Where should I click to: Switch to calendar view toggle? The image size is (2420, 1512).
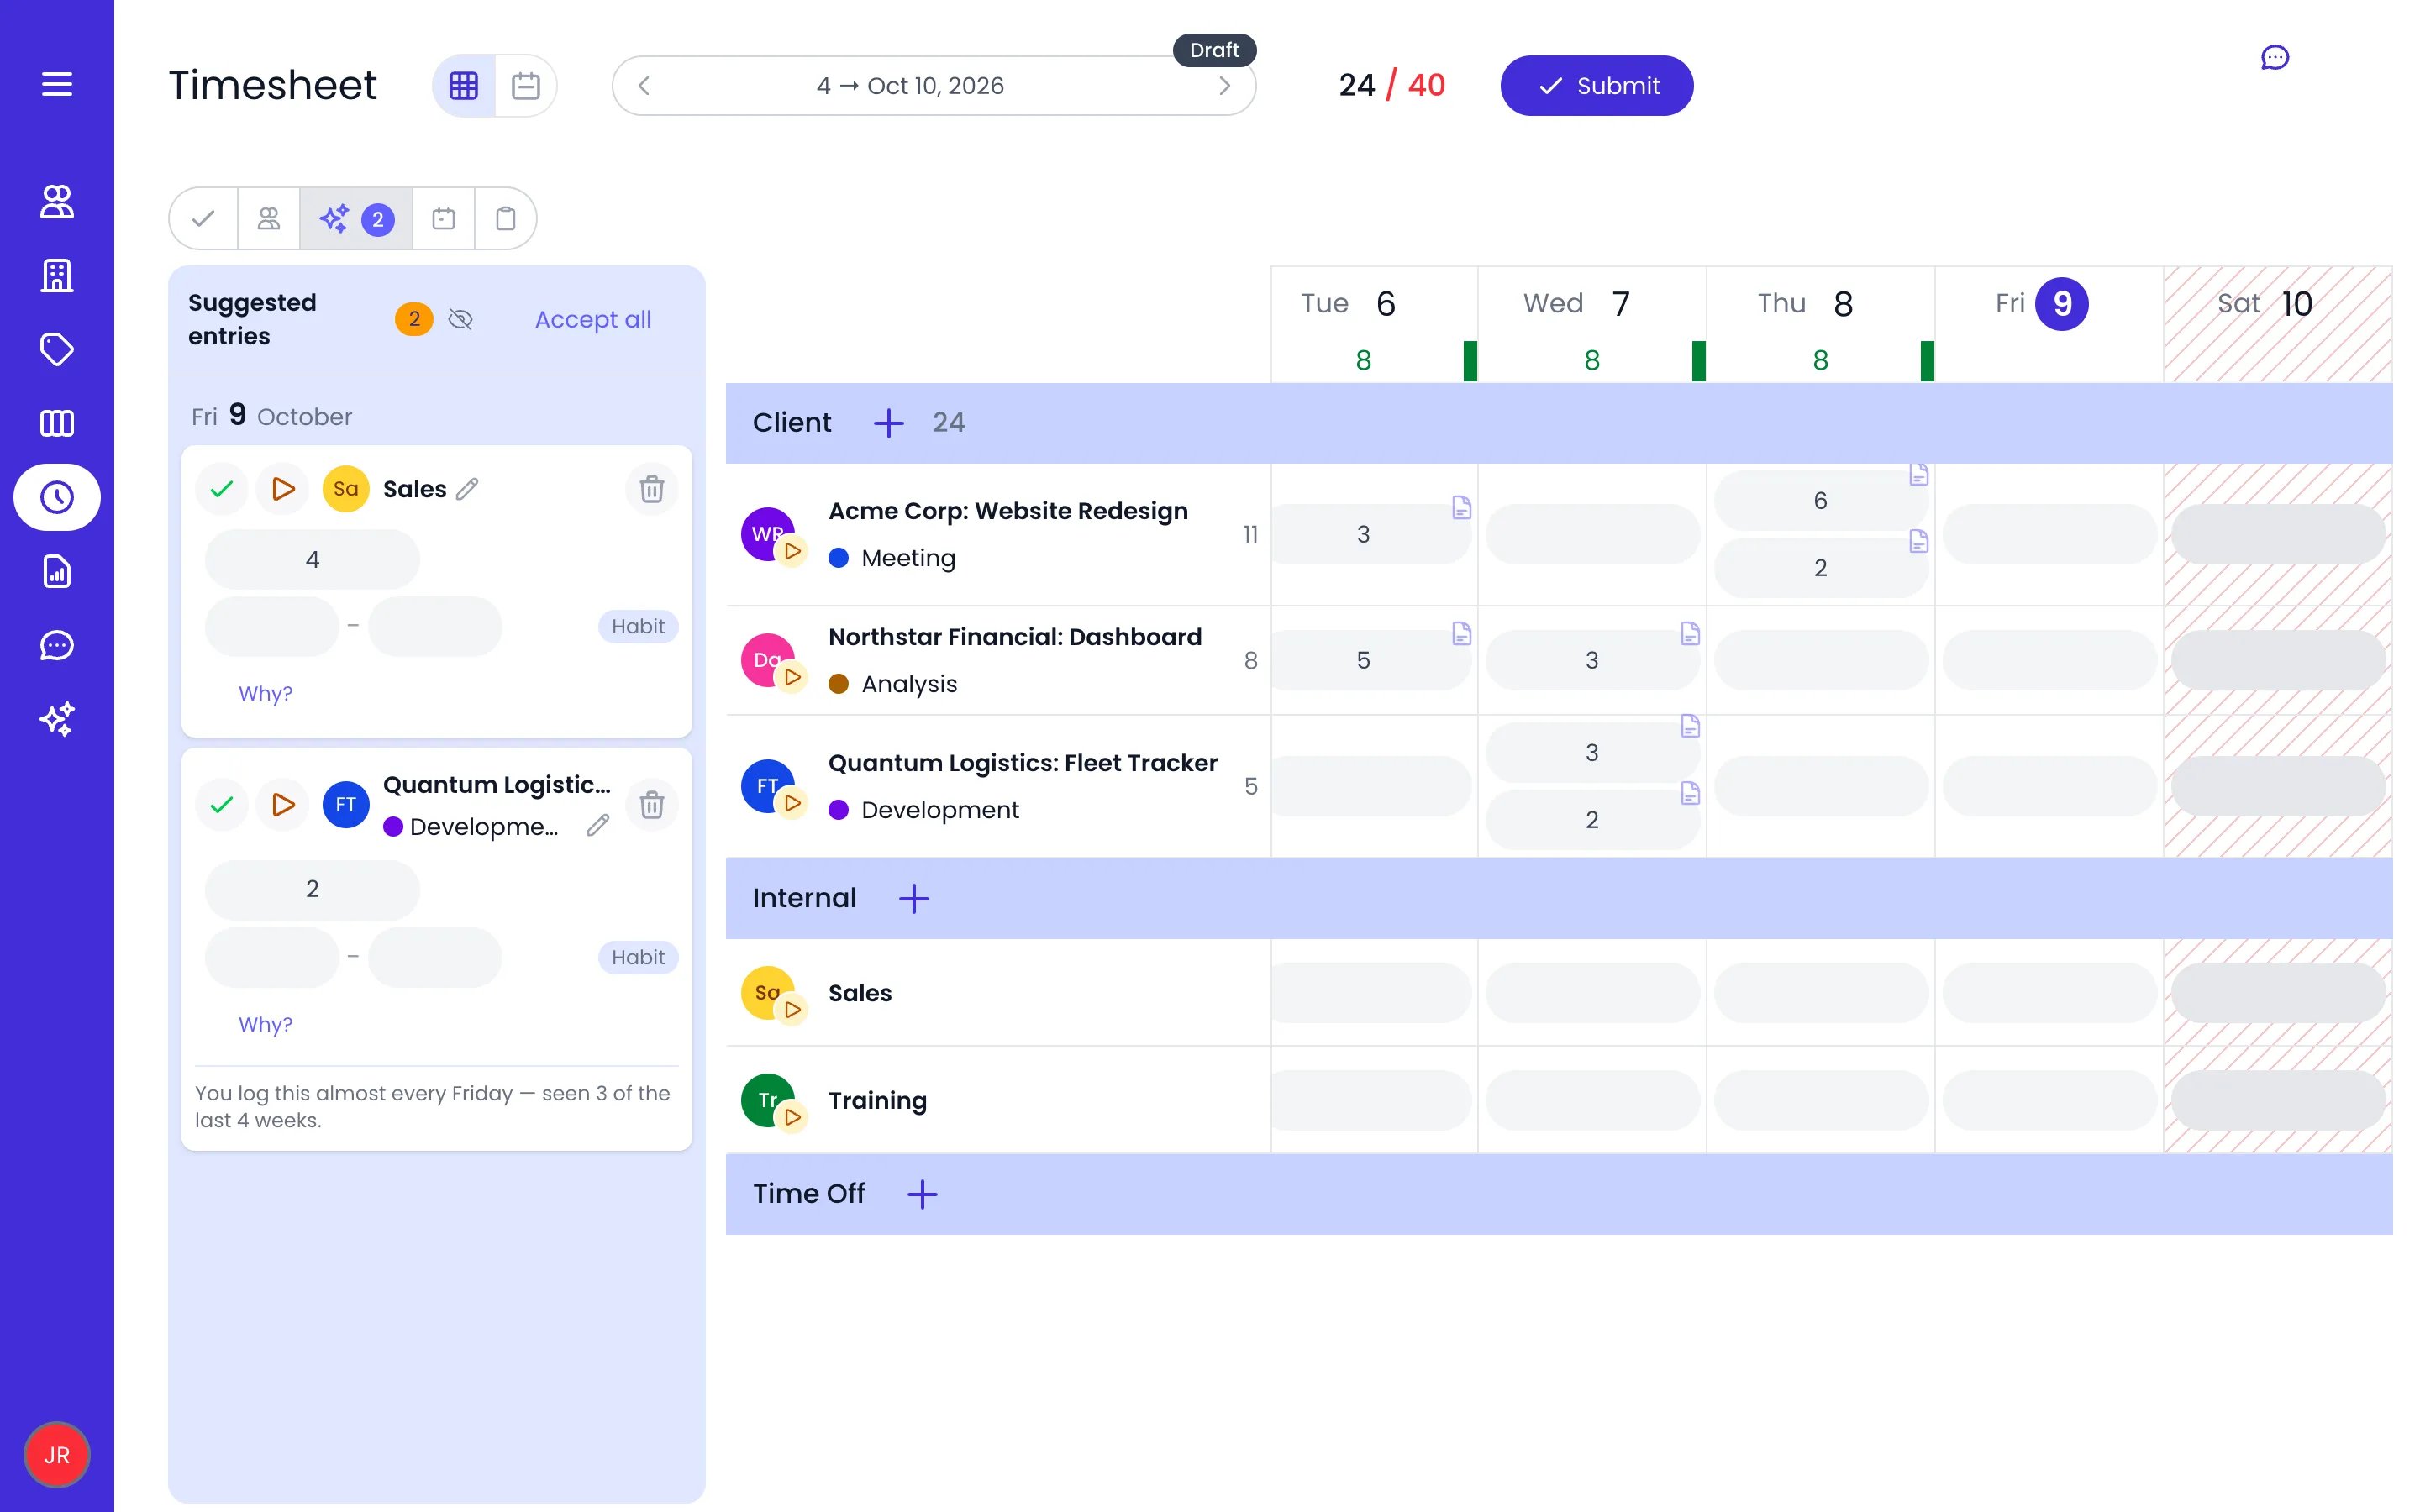[x=526, y=86]
